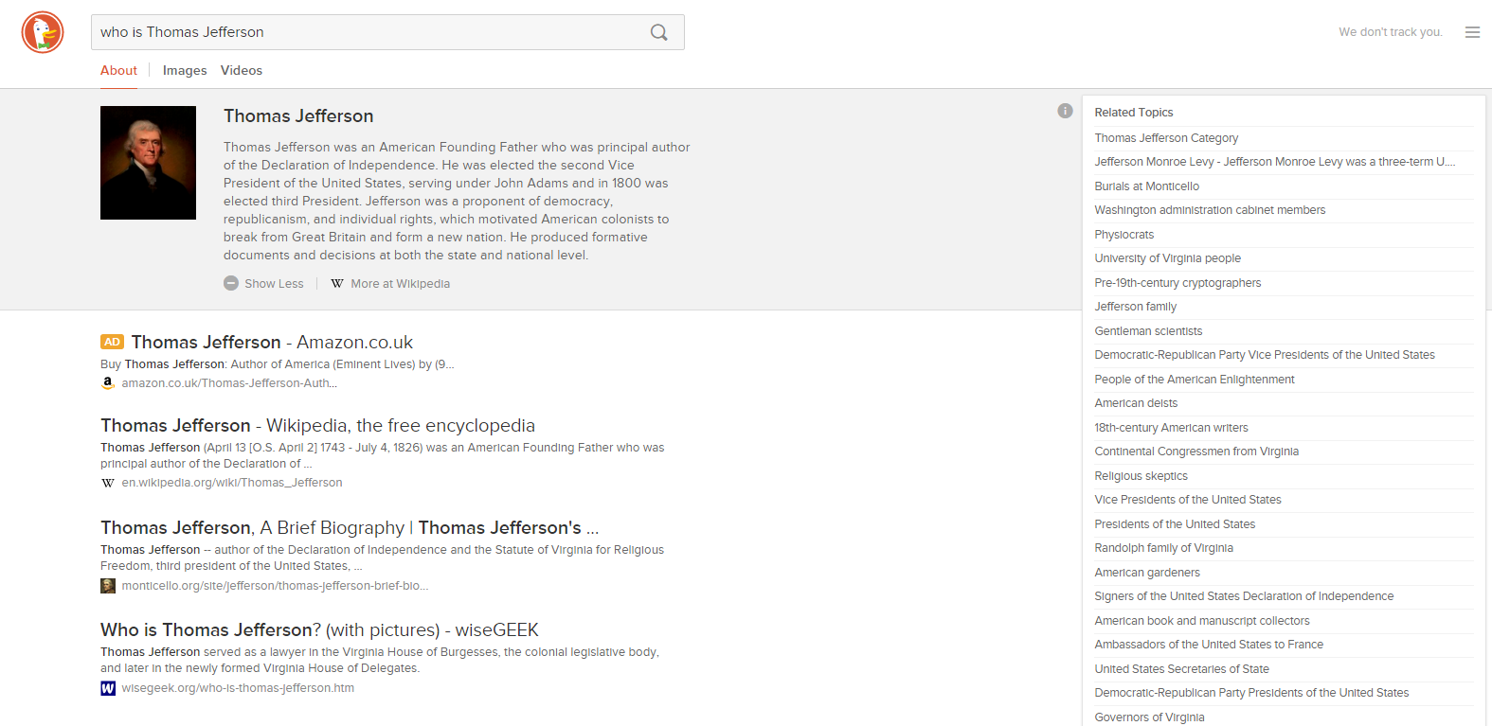This screenshot has height=726, width=1492.
Task: Click the wiseGEEK favicon icon
Action: tap(108, 688)
